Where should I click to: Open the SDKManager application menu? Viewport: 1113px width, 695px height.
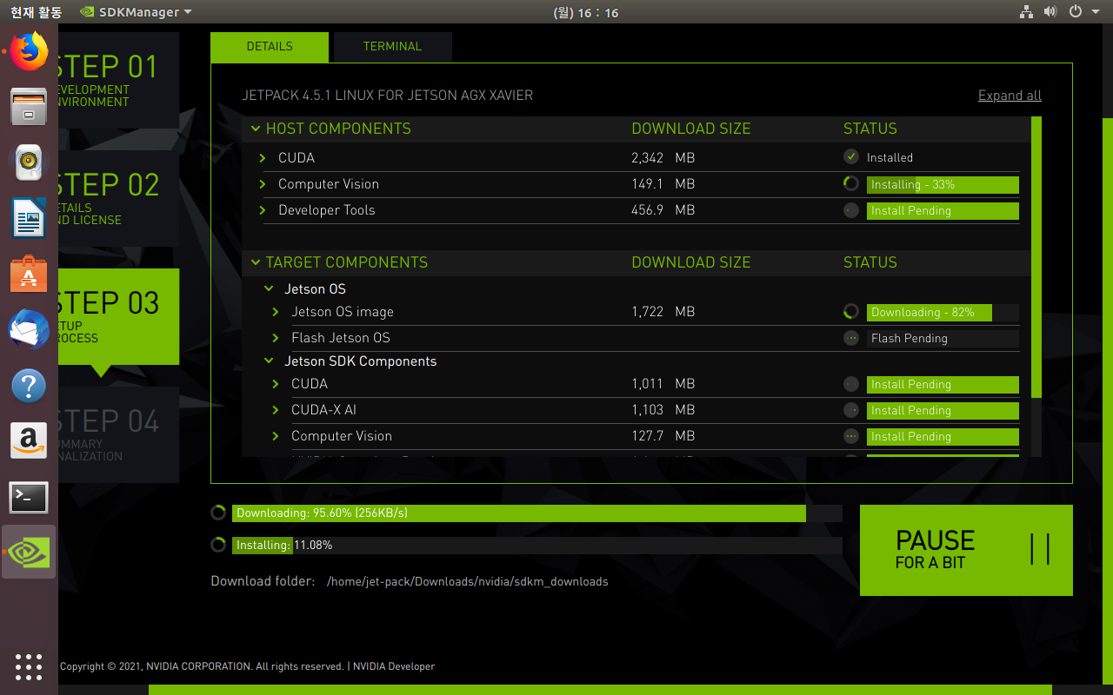click(136, 12)
